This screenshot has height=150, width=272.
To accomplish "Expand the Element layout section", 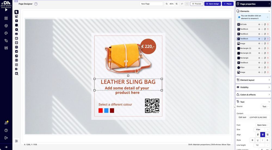I will [253, 80].
